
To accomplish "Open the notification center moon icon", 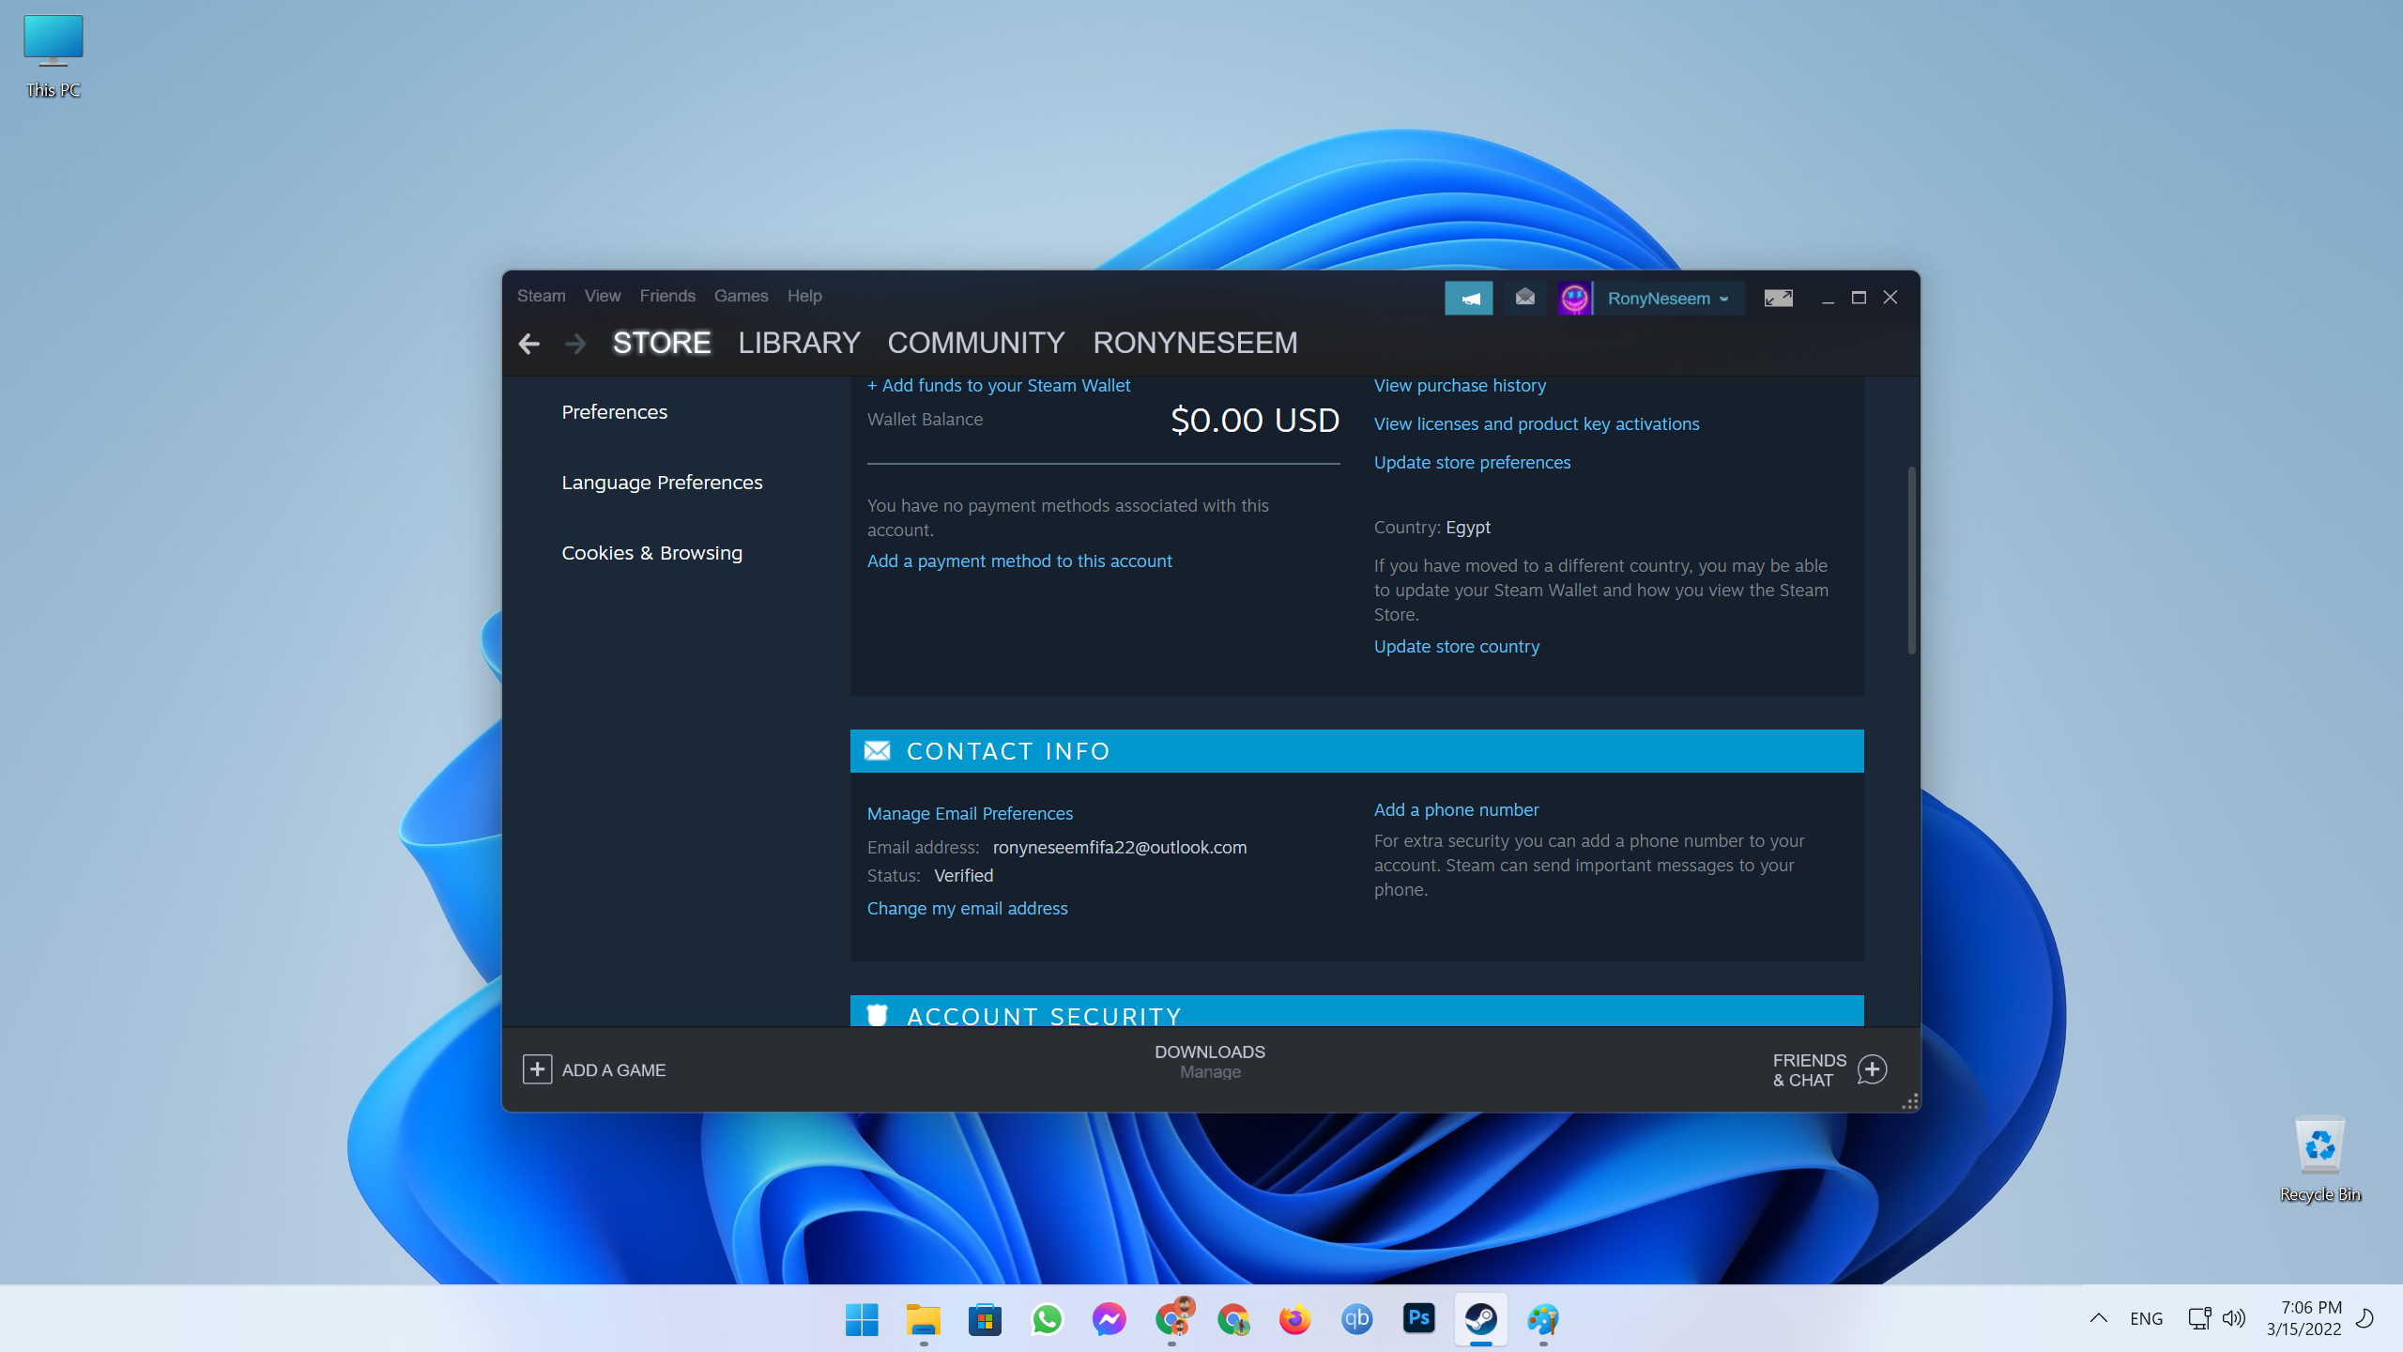I will (x=2365, y=1318).
